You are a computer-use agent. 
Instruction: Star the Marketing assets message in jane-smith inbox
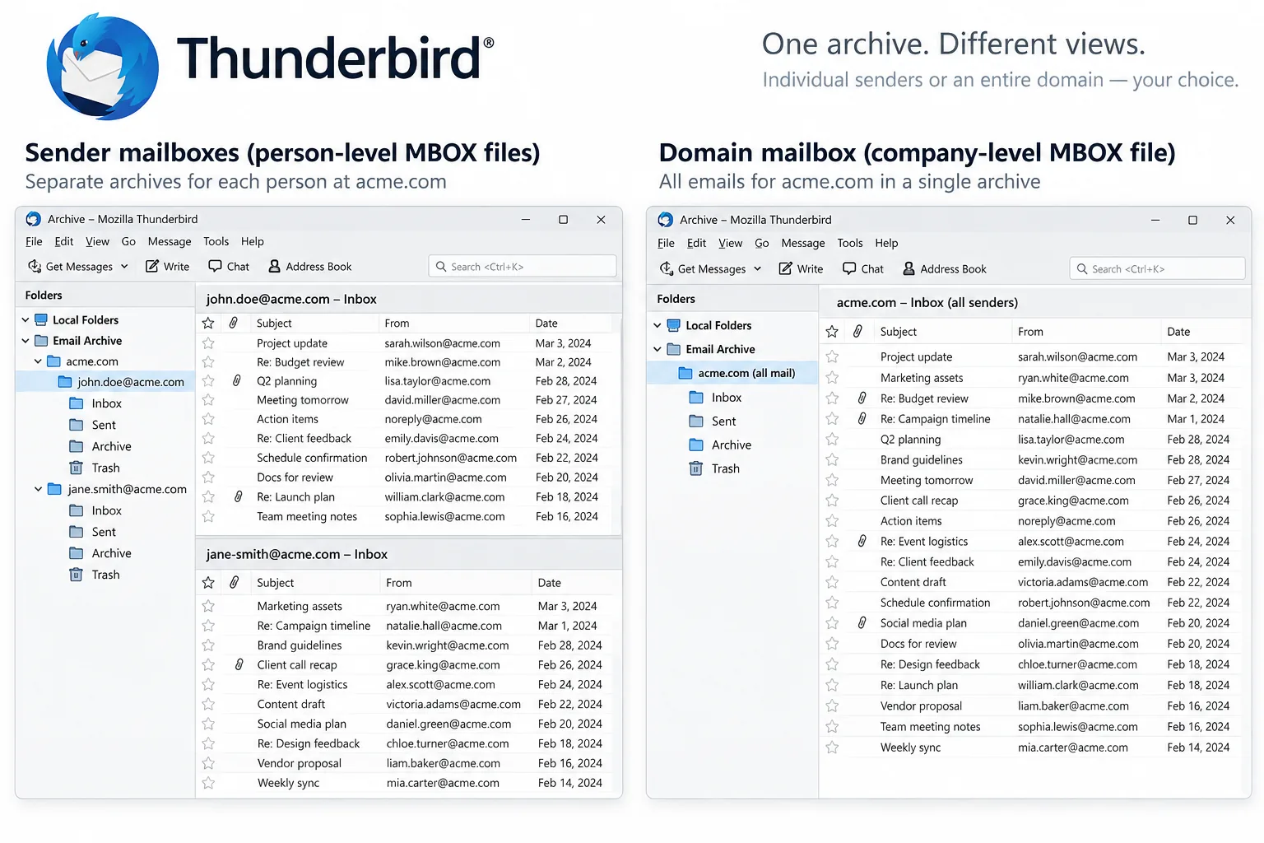(x=208, y=606)
